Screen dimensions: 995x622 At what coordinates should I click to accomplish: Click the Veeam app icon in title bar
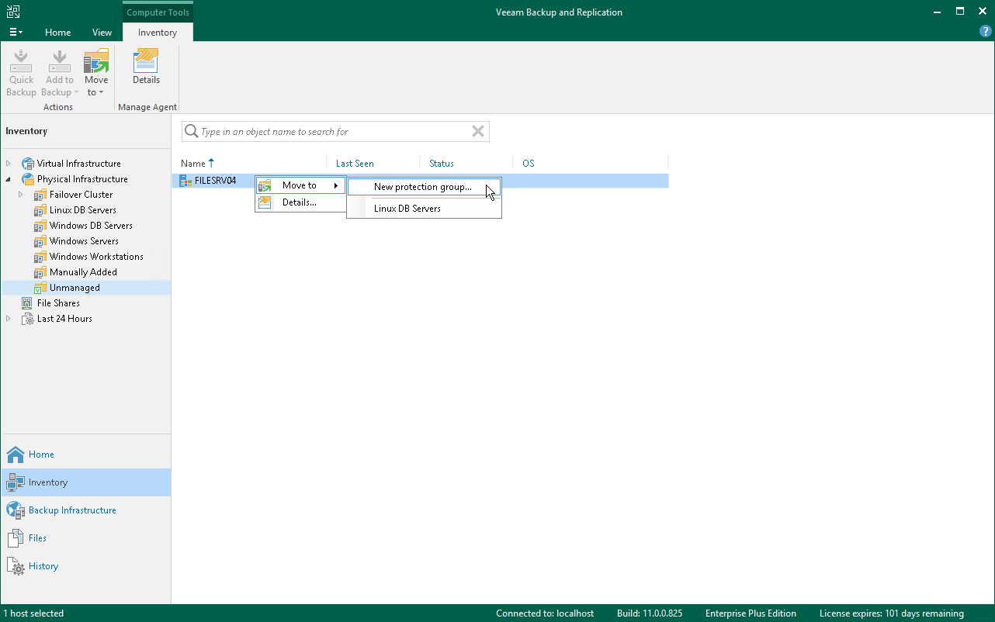coord(14,12)
